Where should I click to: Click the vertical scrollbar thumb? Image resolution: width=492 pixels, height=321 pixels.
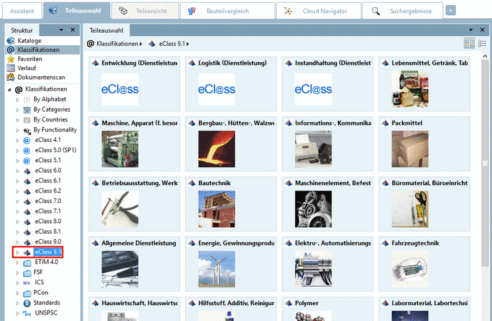[485, 163]
